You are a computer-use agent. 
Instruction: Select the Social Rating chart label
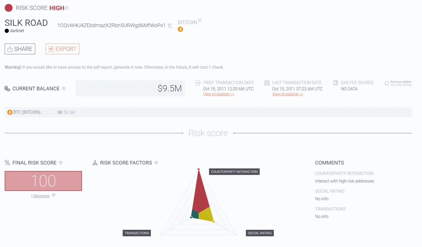(x=260, y=233)
